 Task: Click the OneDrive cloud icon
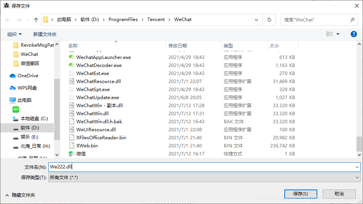point(13,76)
